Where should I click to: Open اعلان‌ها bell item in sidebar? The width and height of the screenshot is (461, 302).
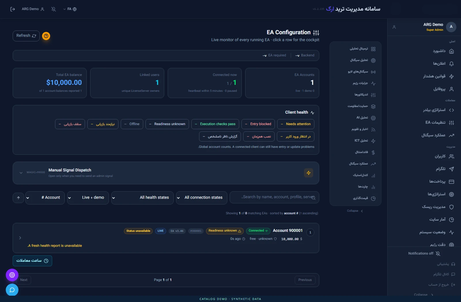pyautogui.click(x=443, y=64)
